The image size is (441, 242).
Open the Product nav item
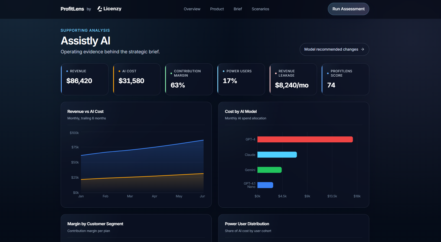217,9
